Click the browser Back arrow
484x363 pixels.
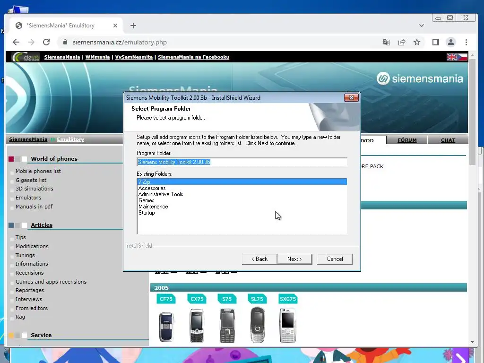pos(16,42)
